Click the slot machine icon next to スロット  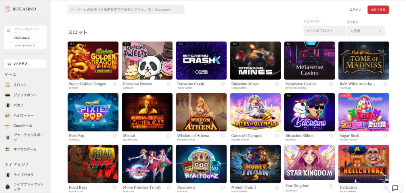(8, 85)
